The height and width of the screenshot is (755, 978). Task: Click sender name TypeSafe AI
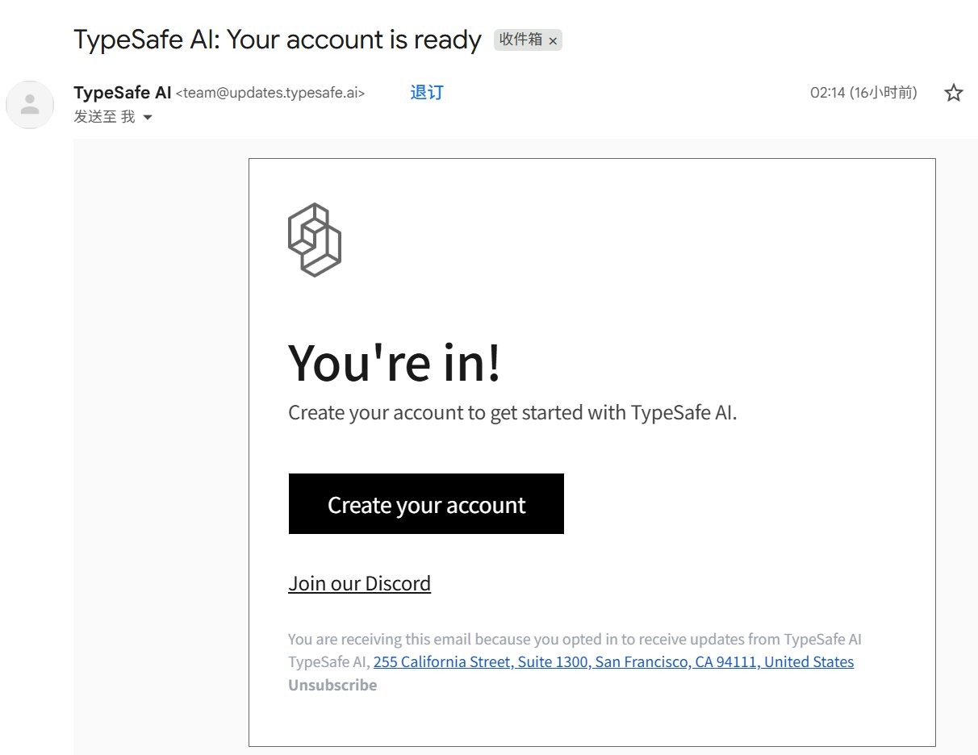click(123, 93)
